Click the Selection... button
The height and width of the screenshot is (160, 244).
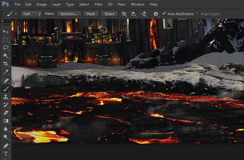click(x=69, y=14)
